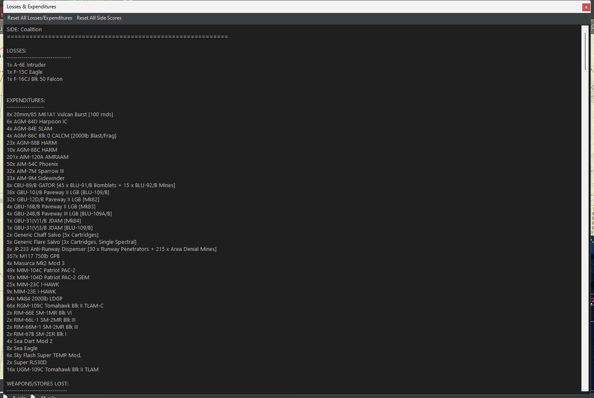Click the GBU-31(V)1/B JDAM [Mk84] line
This screenshot has height=398, width=594.
click(x=44, y=221)
